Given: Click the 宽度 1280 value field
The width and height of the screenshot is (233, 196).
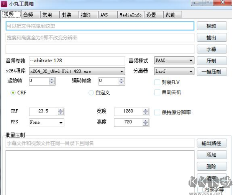Looking at the screenshot, I should pos(128,112).
